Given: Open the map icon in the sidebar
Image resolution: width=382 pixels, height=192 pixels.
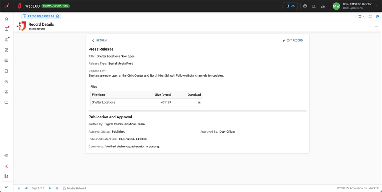Looking at the screenshot, I should coord(6,40).
